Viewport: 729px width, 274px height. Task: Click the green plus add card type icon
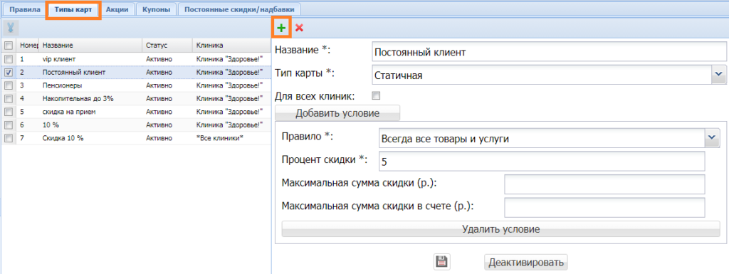click(x=281, y=28)
